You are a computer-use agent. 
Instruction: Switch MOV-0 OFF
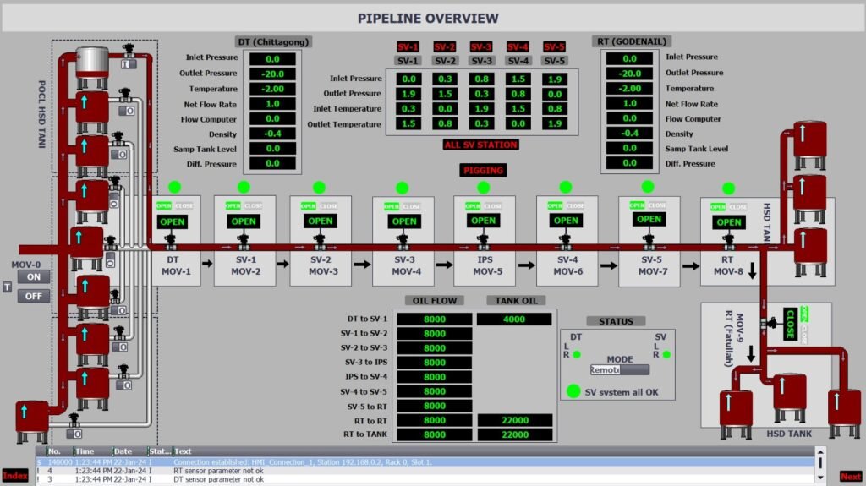34,296
